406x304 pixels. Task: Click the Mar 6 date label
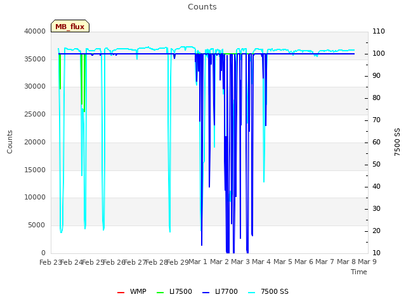(x=304, y=262)
